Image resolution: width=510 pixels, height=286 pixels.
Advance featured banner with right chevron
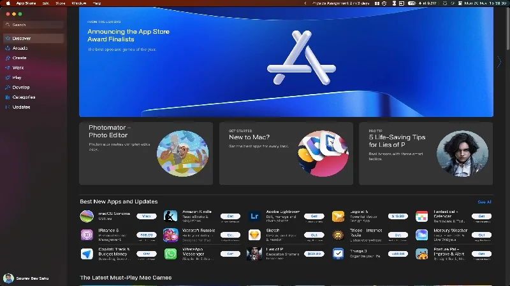[499, 62]
